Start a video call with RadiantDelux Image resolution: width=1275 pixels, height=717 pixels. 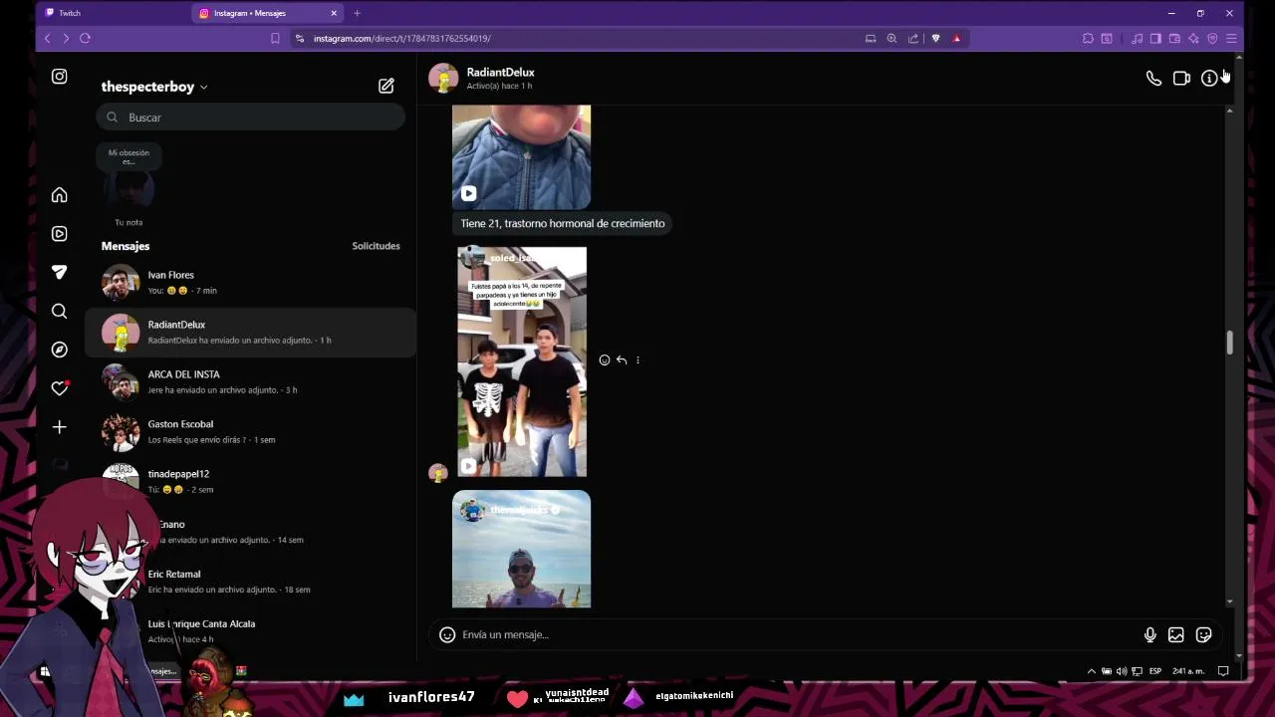tap(1181, 78)
